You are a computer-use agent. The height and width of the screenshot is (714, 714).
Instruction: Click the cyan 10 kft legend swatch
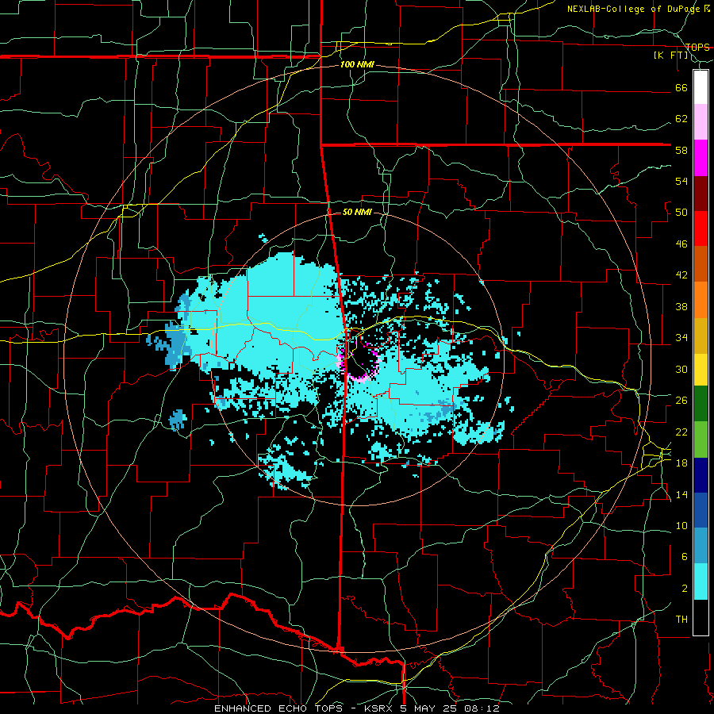click(x=701, y=582)
